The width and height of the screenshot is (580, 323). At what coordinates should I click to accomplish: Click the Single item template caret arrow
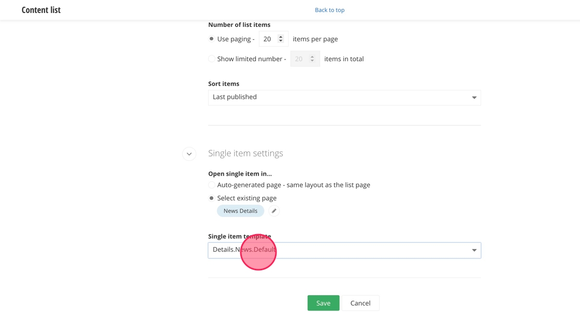click(x=474, y=250)
